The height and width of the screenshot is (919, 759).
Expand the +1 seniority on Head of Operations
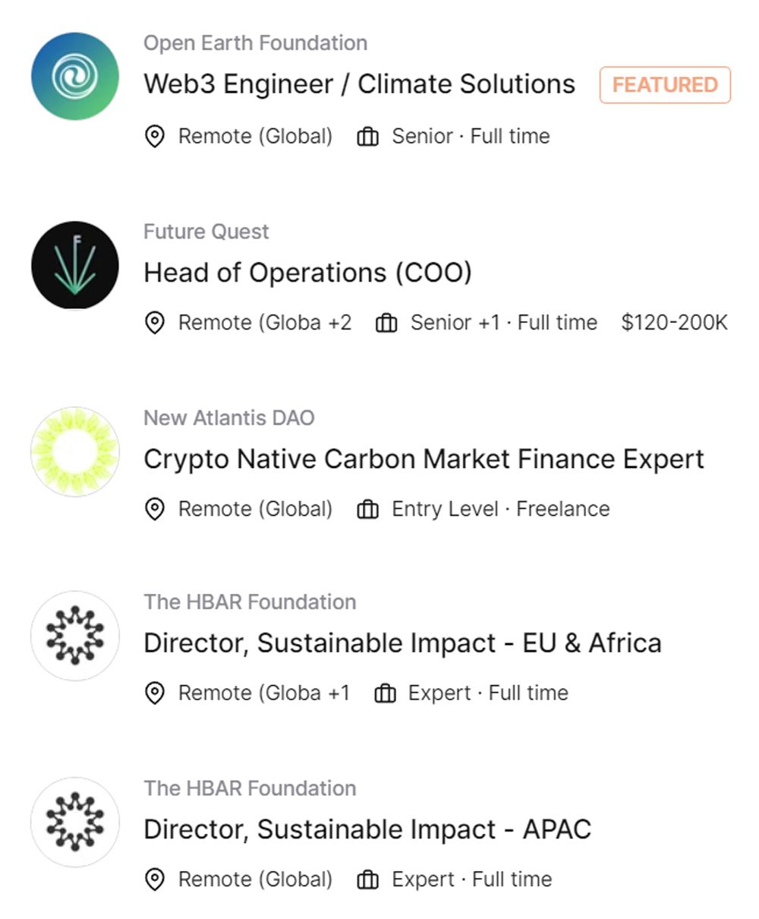click(489, 323)
